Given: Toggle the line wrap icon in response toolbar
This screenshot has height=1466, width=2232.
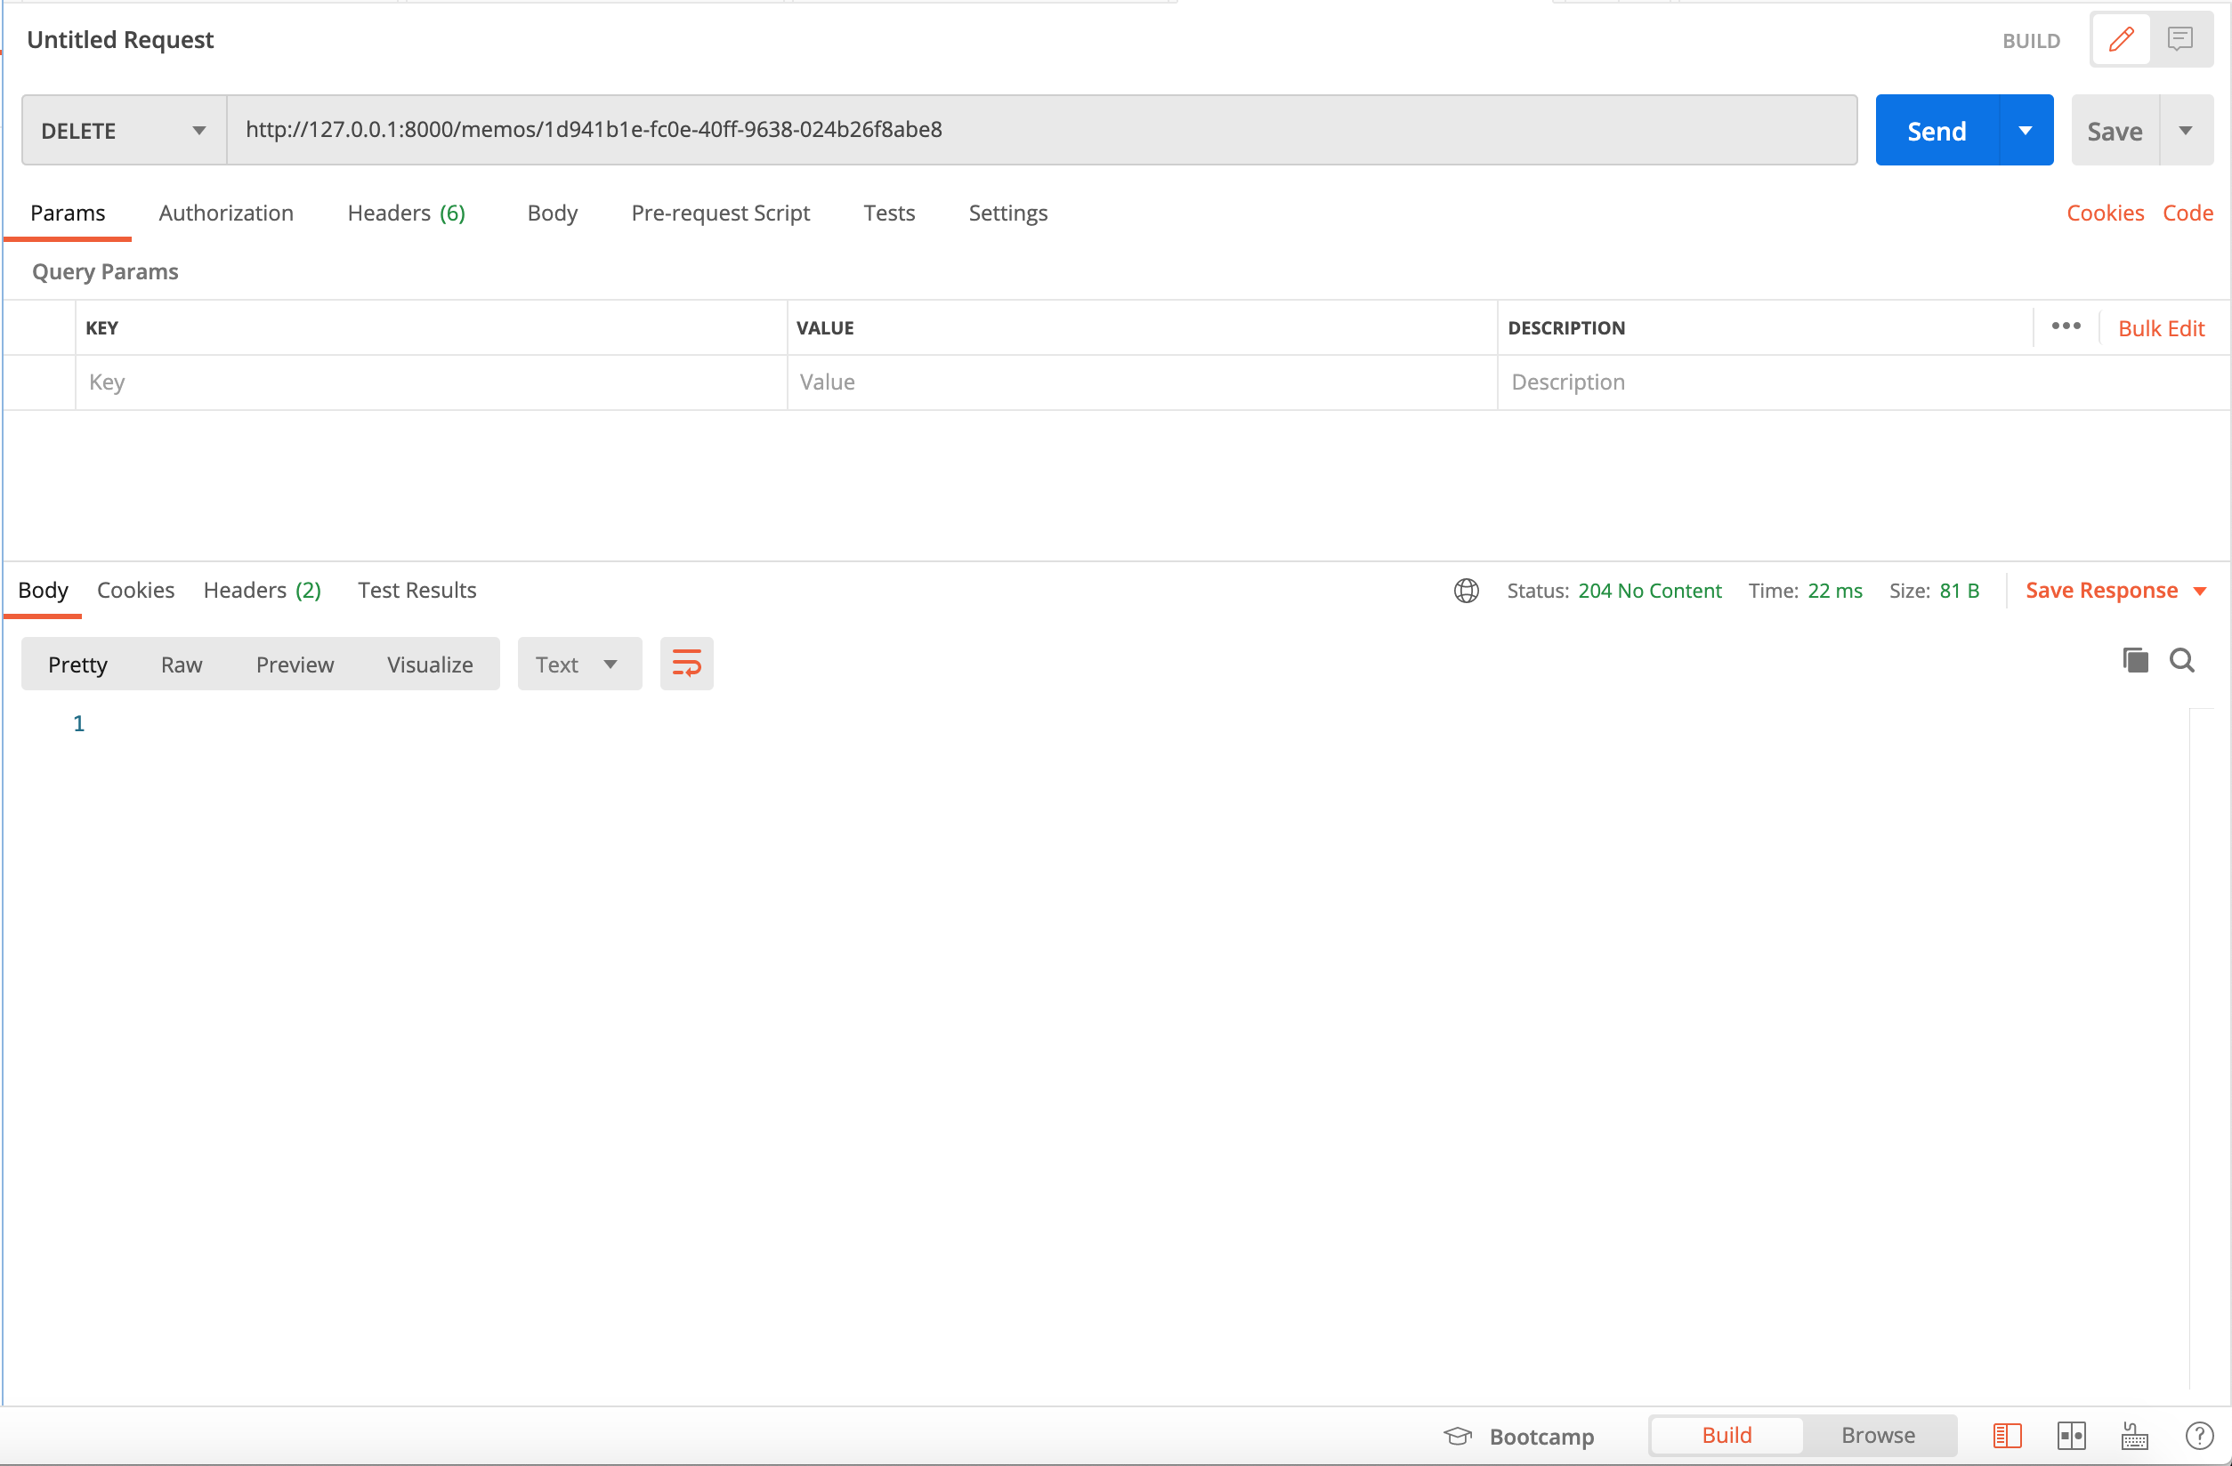Looking at the screenshot, I should coord(686,664).
